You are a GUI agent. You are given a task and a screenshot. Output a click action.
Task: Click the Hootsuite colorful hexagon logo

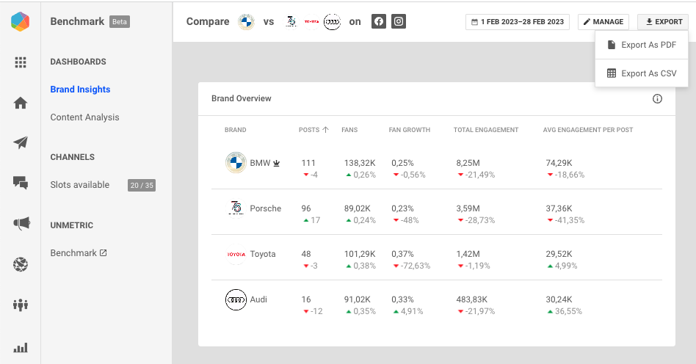click(x=20, y=22)
